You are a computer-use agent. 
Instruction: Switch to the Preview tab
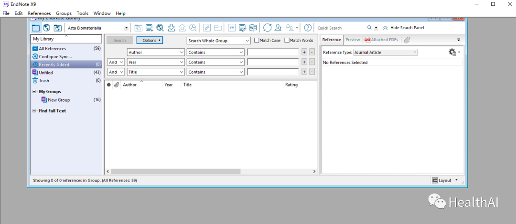[x=353, y=40]
